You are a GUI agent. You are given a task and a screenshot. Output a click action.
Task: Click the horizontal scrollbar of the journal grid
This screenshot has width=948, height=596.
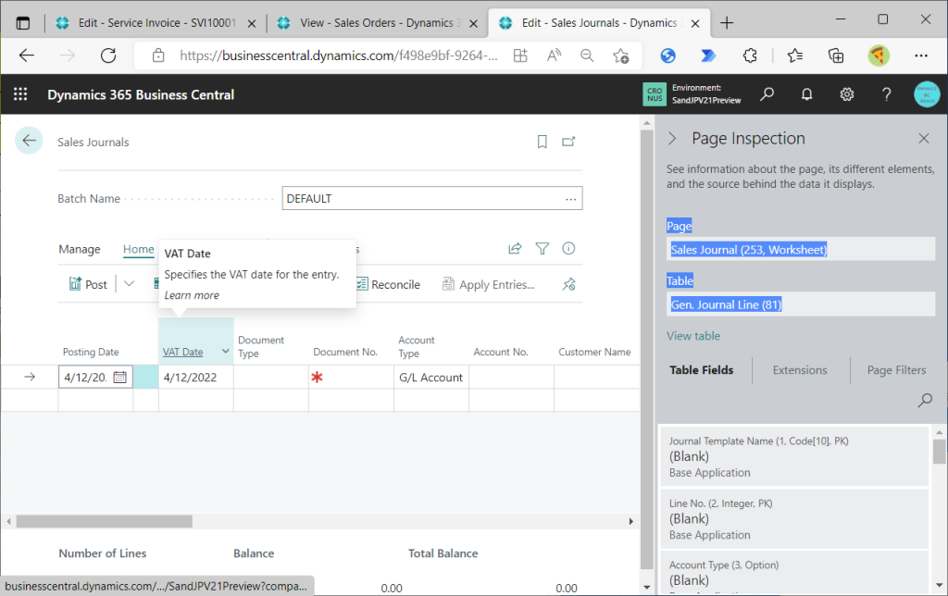(104, 521)
